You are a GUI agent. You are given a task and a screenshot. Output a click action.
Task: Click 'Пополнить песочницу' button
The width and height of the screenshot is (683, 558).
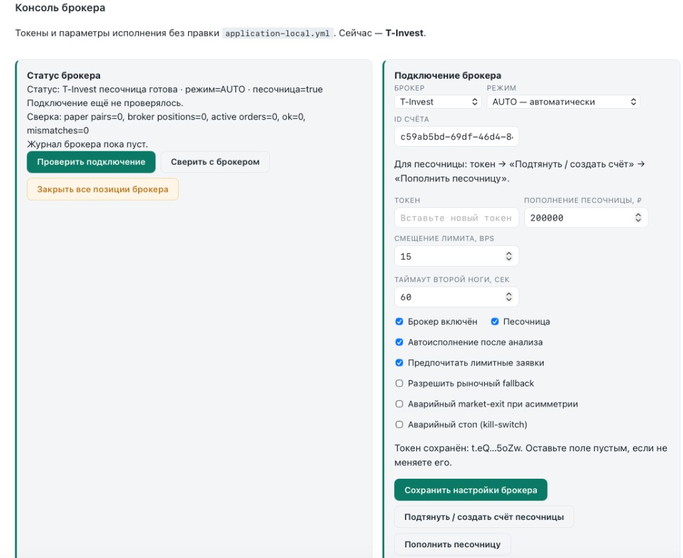[x=452, y=545]
